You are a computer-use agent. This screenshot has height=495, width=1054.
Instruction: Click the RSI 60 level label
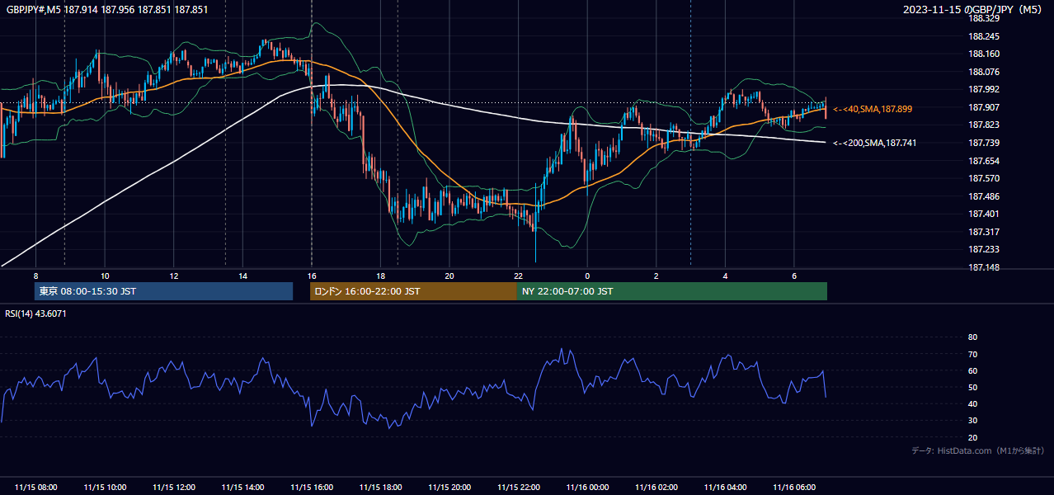[x=972, y=370]
